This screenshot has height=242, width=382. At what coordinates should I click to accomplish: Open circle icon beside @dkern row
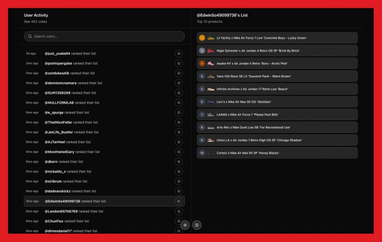179,162
